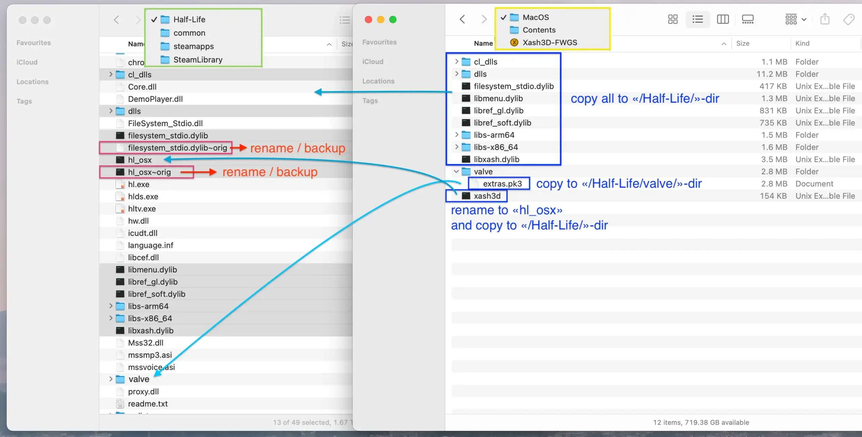Select MacOS in the right path menu
Image resolution: width=862 pixels, height=437 pixels.
(535, 17)
